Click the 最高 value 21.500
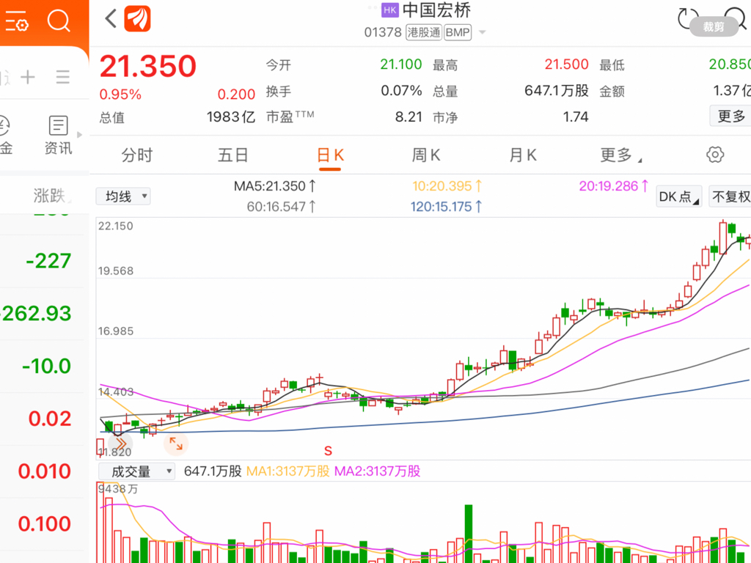Image resolution: width=751 pixels, height=563 pixels. point(566,65)
